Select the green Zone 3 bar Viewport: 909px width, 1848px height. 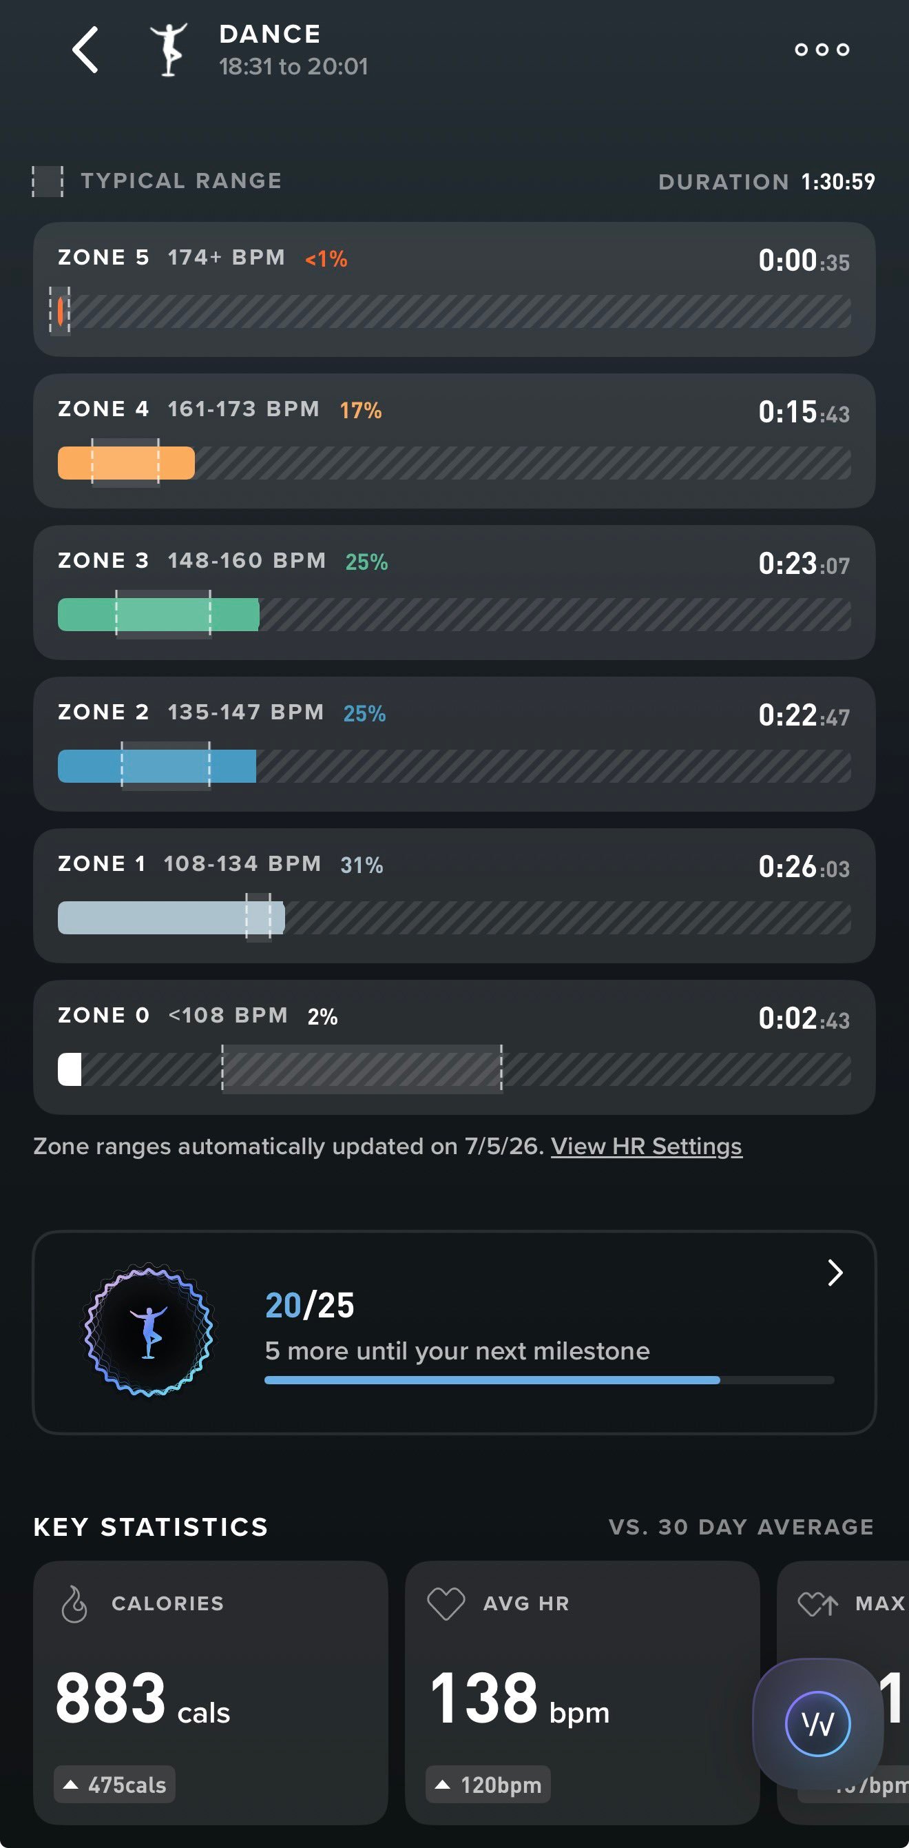click(x=158, y=614)
